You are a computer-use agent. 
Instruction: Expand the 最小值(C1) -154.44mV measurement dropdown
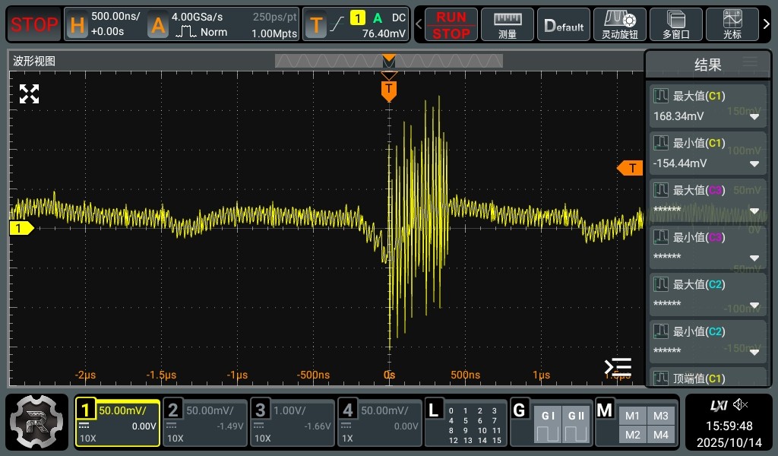[x=754, y=164]
